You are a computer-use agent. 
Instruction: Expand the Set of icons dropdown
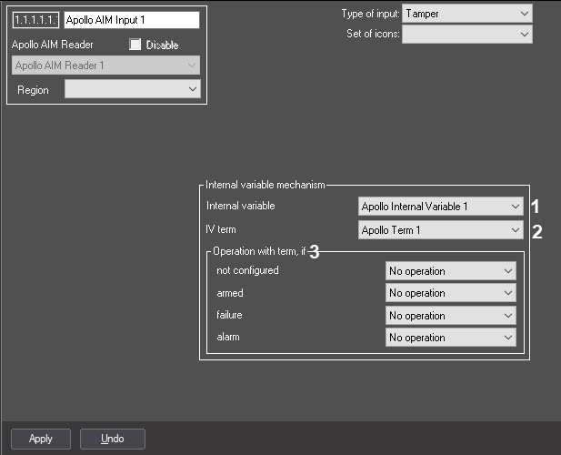(466, 35)
